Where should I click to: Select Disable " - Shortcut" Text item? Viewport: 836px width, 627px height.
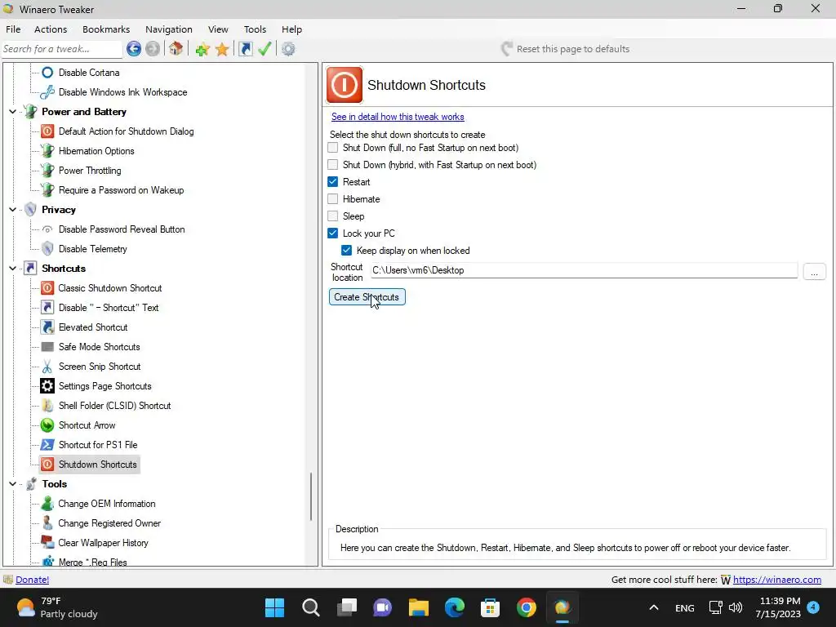click(109, 308)
